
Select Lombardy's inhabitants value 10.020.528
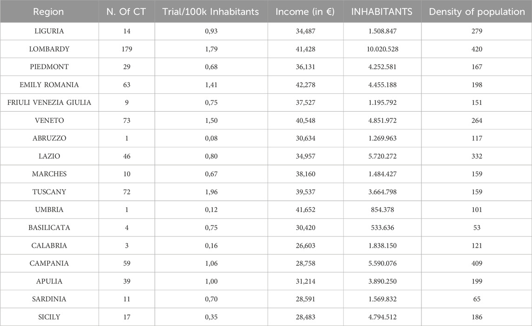(382, 49)
